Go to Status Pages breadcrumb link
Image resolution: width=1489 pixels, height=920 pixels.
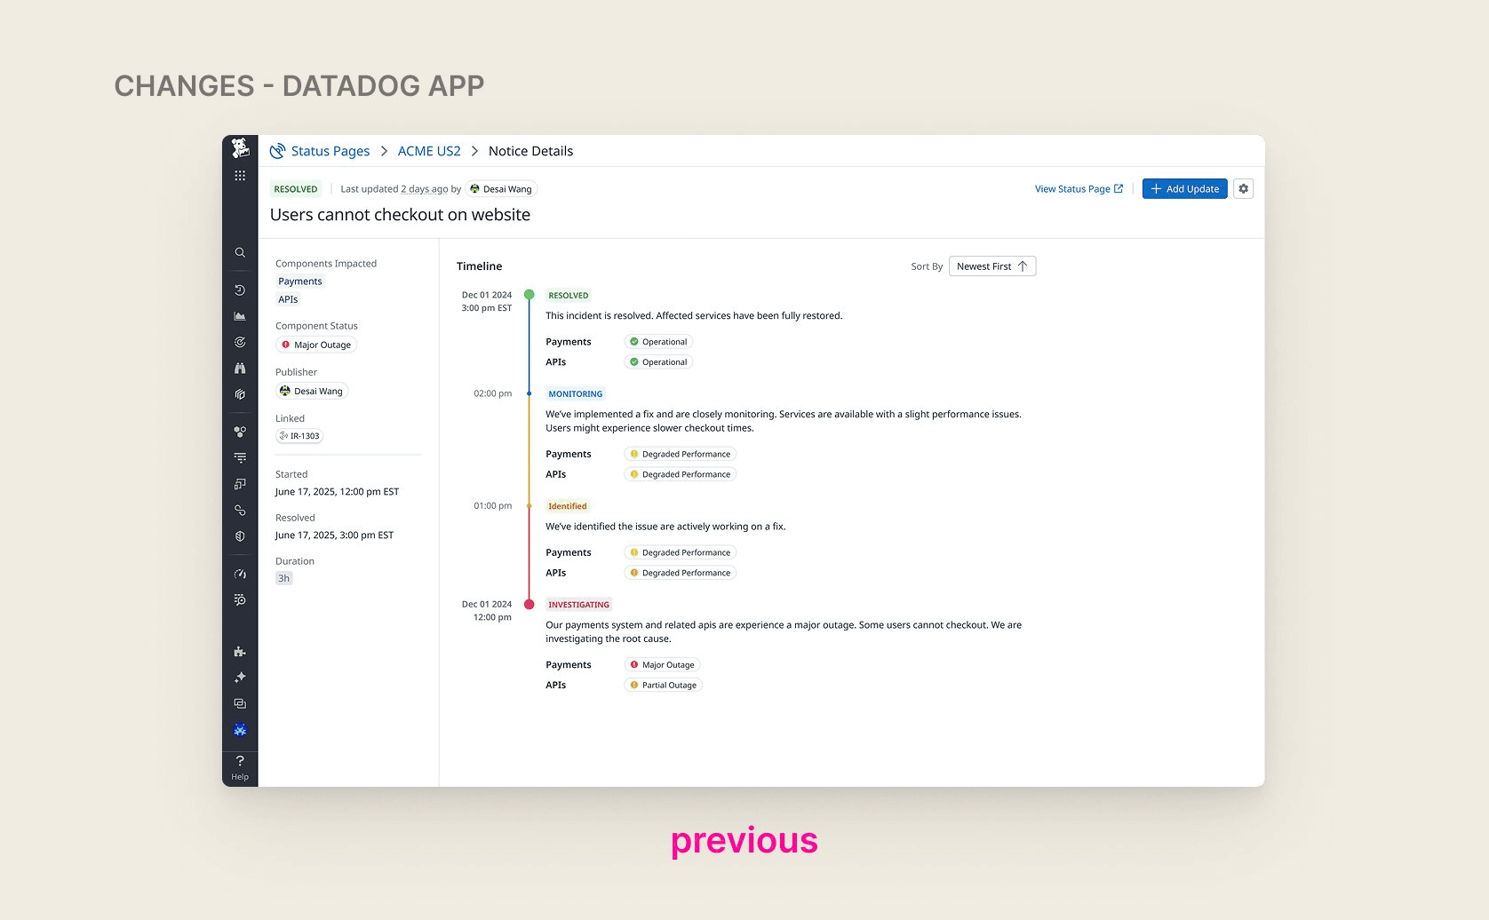(330, 151)
